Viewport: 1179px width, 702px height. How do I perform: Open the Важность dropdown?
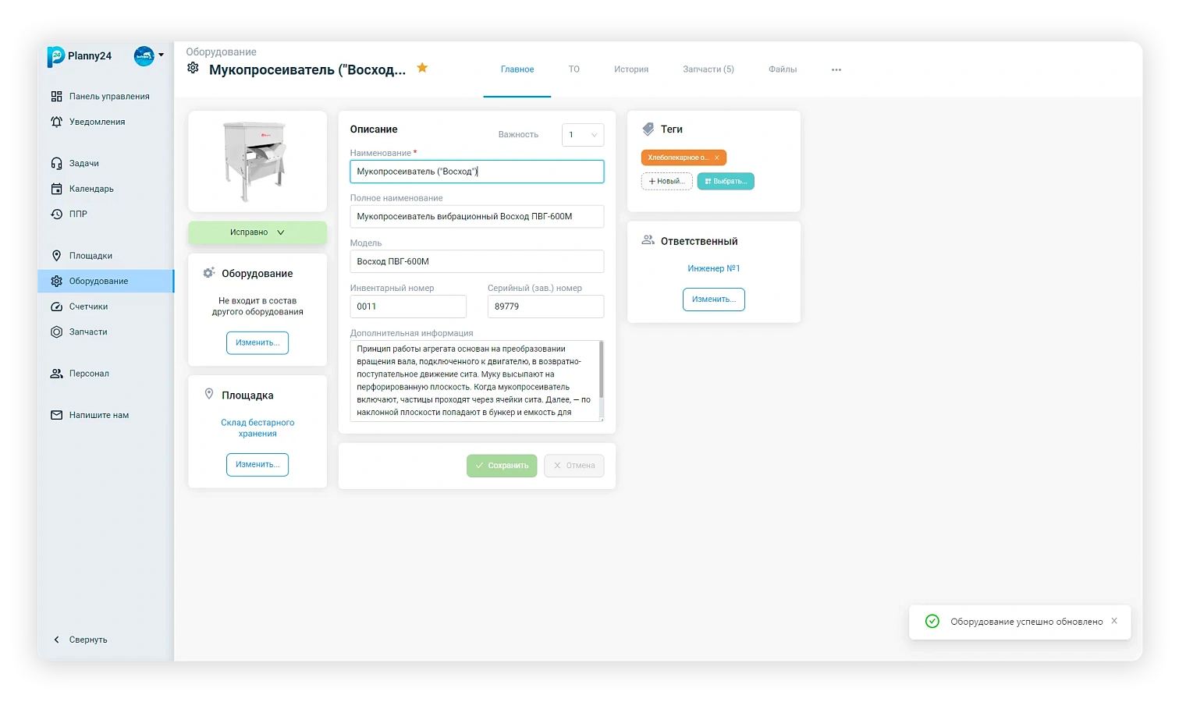[x=583, y=135]
